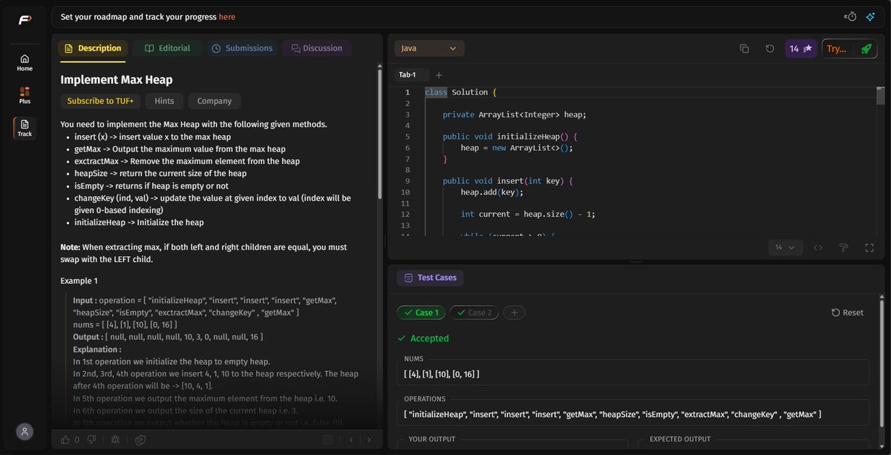Reset the test cases with the Reset button
Image resolution: width=891 pixels, height=455 pixels.
click(x=847, y=312)
